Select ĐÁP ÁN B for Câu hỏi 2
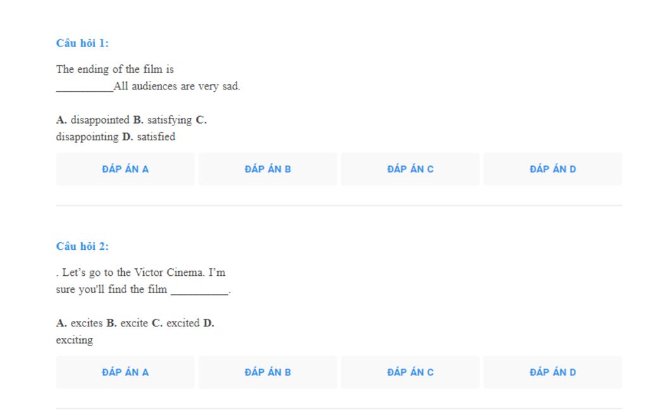 pos(268,372)
